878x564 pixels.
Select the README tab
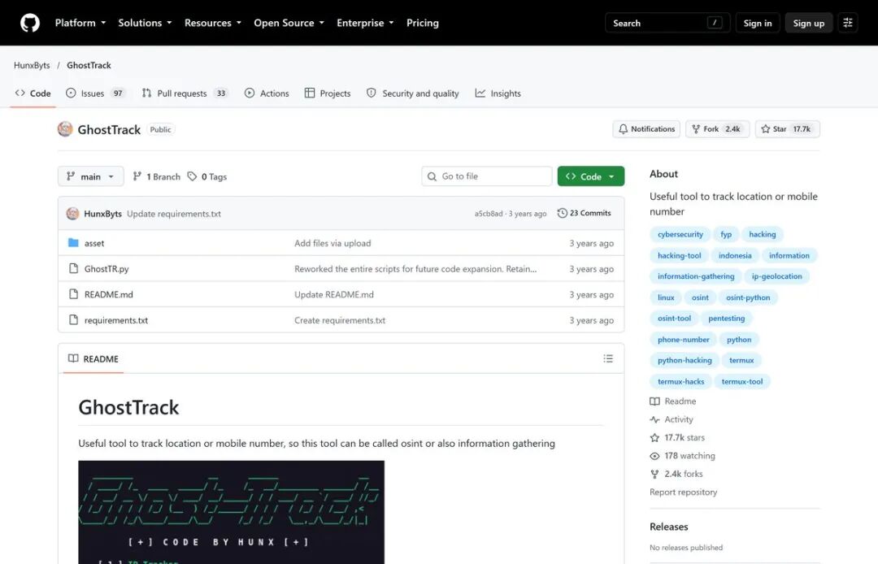93,358
